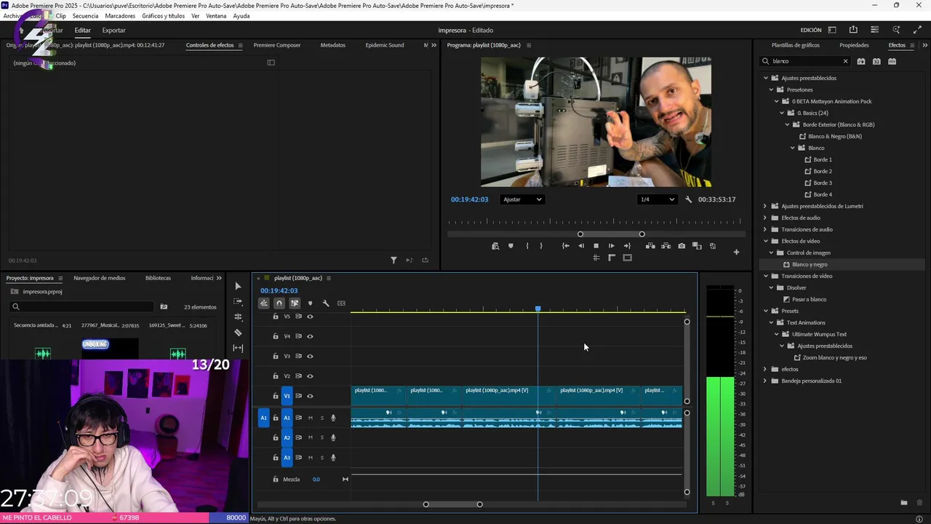Expand Efectos de audio folder
931x524 pixels.
coord(765,218)
